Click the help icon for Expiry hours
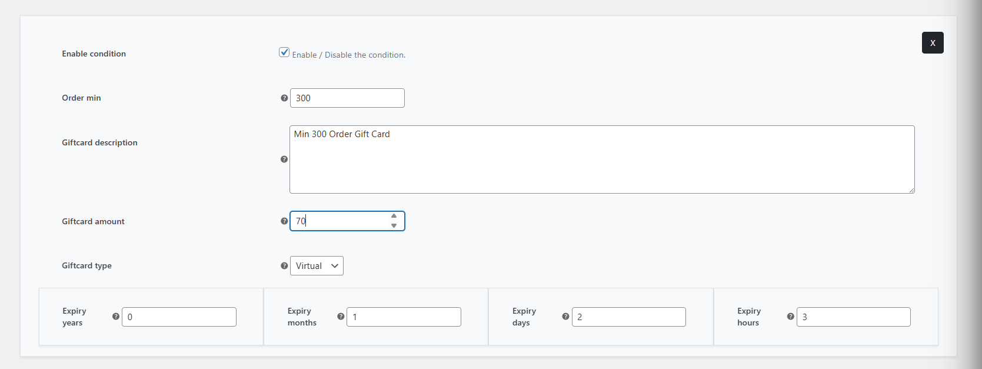 point(791,317)
